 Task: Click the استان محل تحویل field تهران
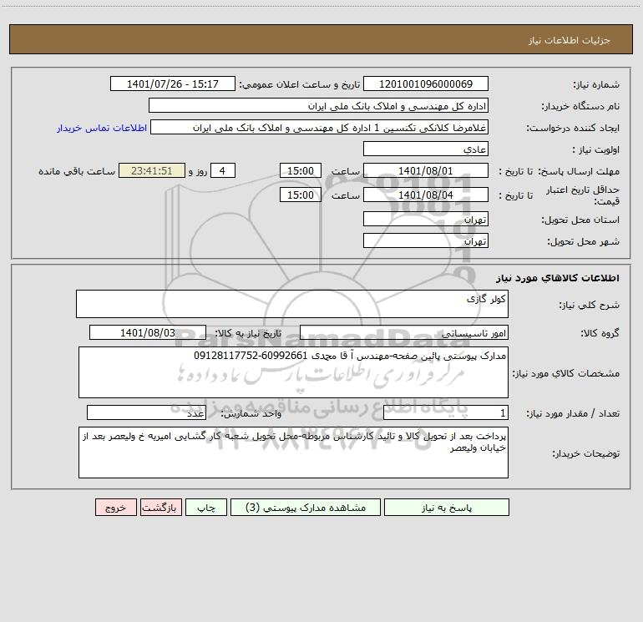click(x=426, y=219)
